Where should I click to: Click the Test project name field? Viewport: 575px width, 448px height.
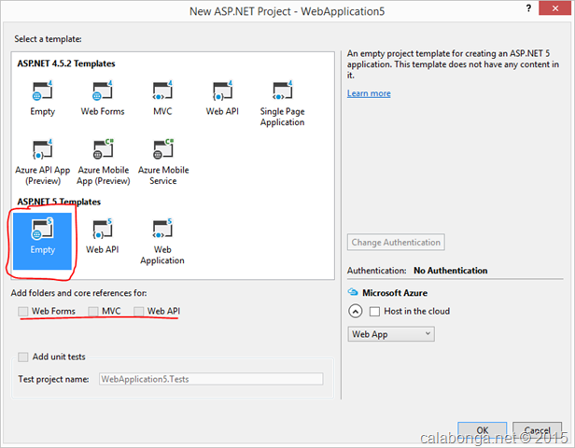click(x=211, y=379)
